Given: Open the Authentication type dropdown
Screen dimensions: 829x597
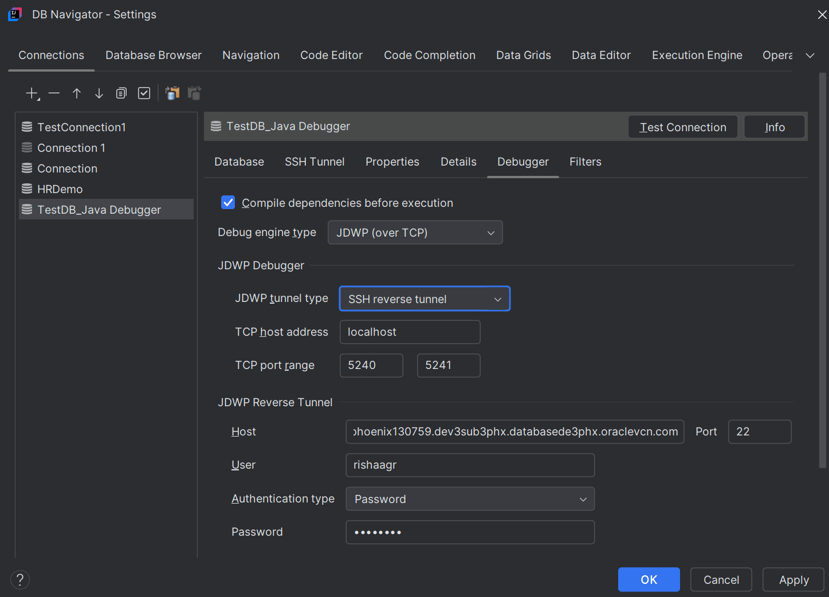Looking at the screenshot, I should point(470,499).
